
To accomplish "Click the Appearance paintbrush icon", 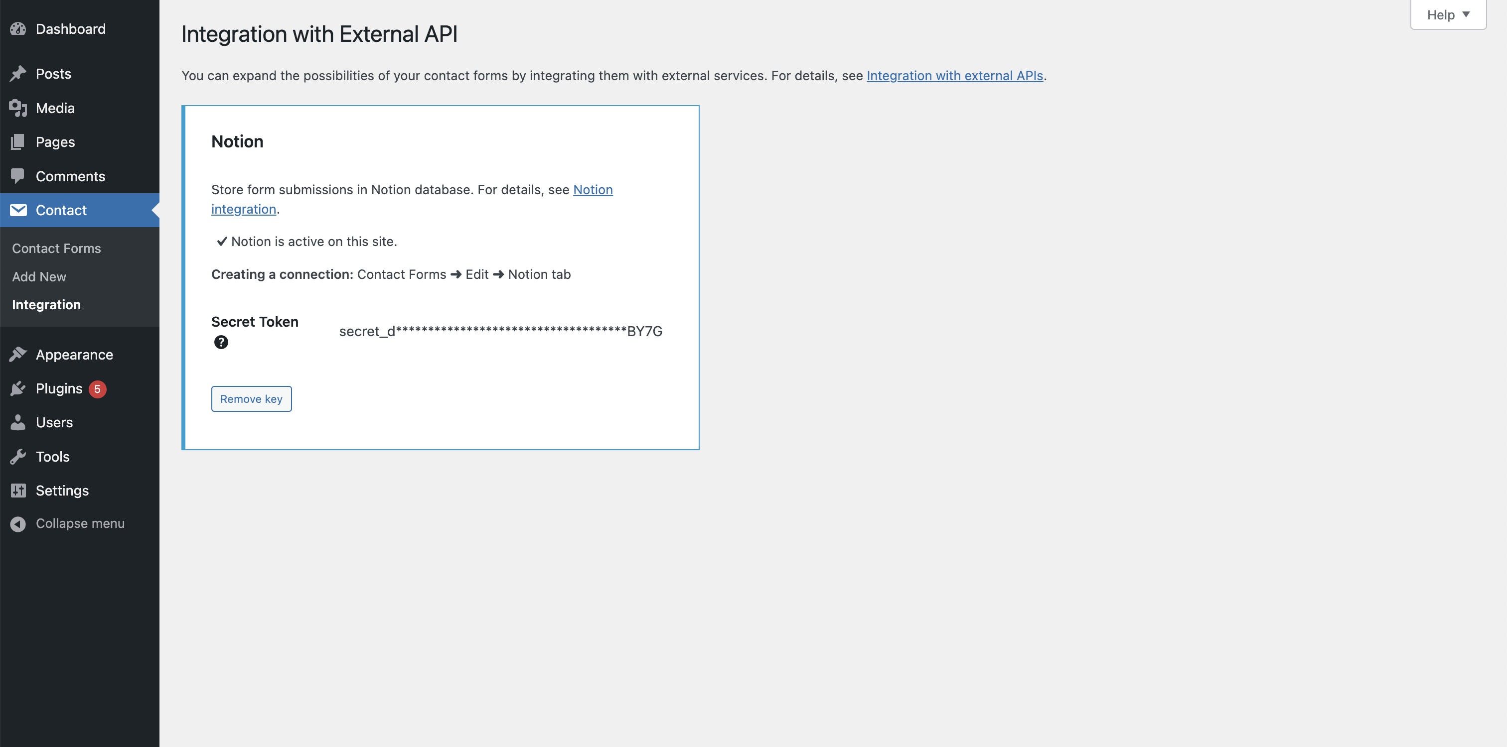I will coord(18,354).
